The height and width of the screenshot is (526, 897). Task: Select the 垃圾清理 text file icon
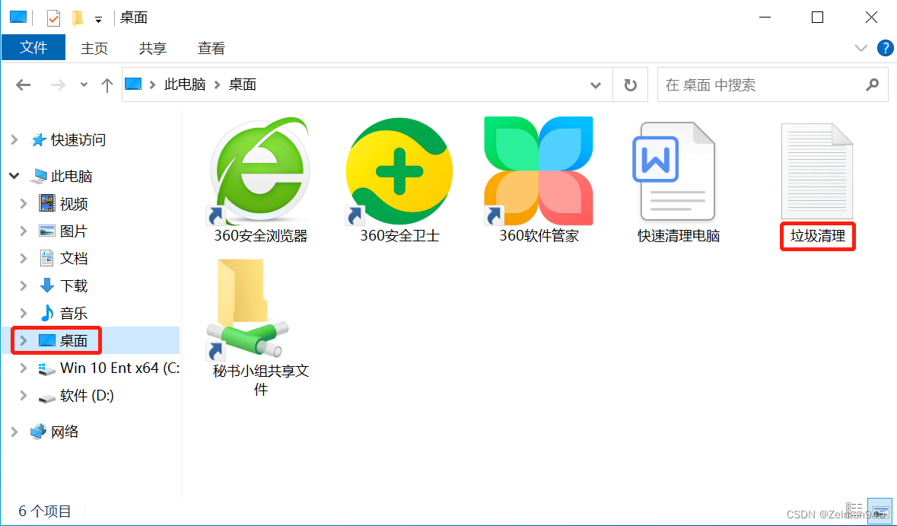817,171
